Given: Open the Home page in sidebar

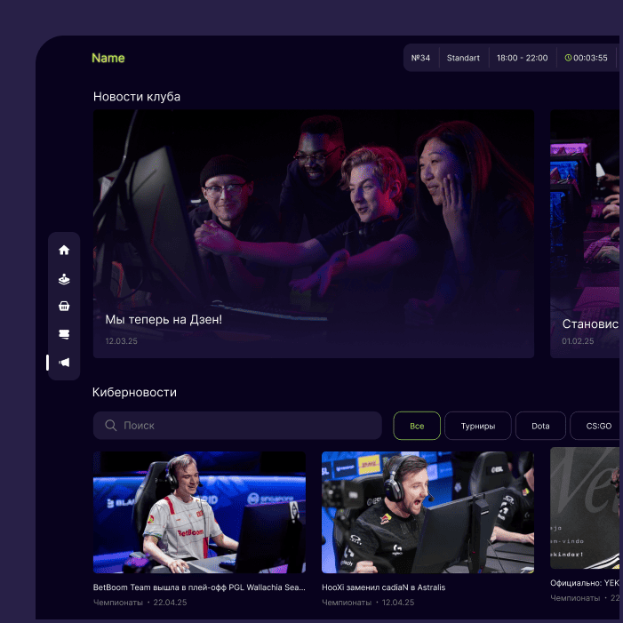Looking at the screenshot, I should click(64, 251).
